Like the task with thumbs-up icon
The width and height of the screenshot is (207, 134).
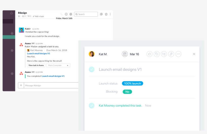pyautogui.click(x=149, y=54)
